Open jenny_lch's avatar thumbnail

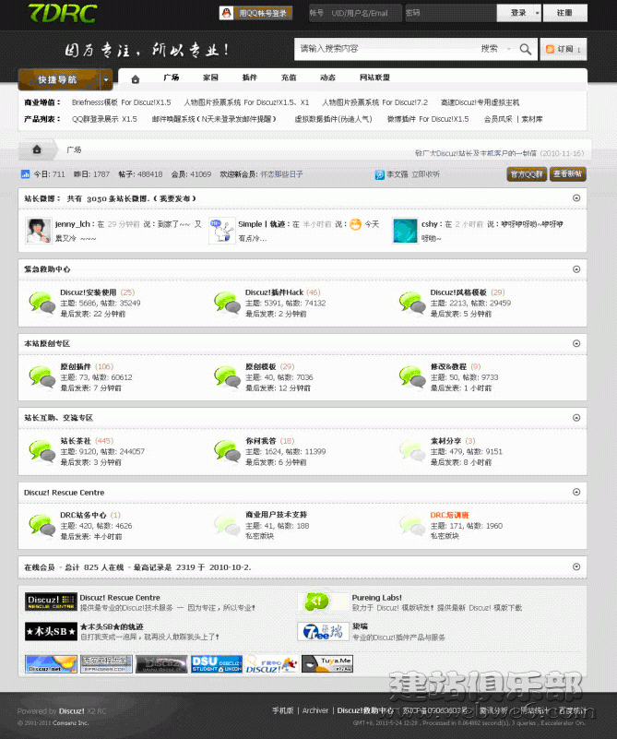[x=38, y=231]
